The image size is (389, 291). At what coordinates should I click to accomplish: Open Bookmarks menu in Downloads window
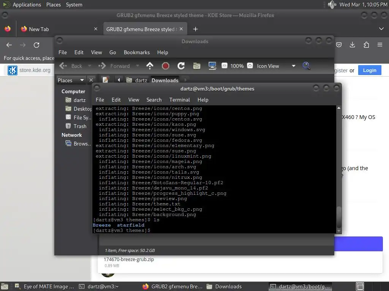pyautogui.click(x=137, y=52)
